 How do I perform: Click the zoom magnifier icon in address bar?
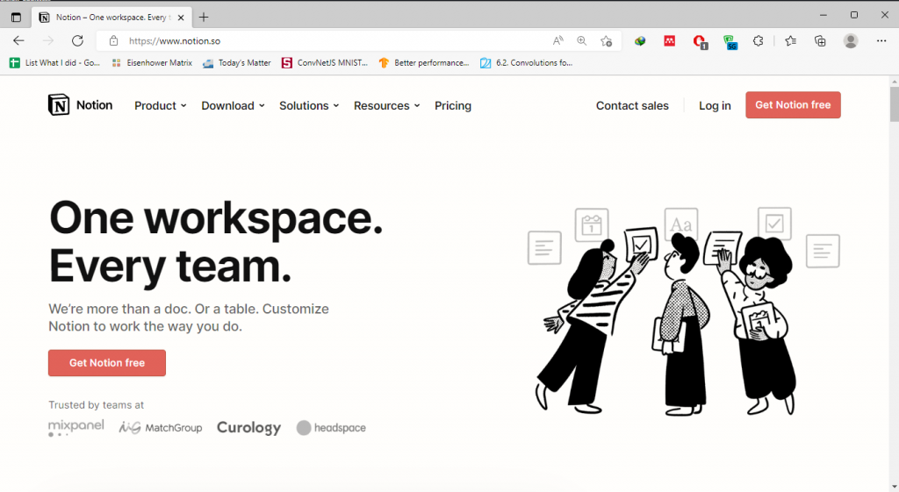581,40
